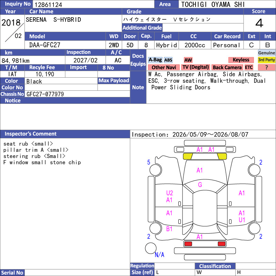The width and height of the screenshot is (276, 276).
Task: Click the B1 mark on diagram
Action: [x=169, y=229]
